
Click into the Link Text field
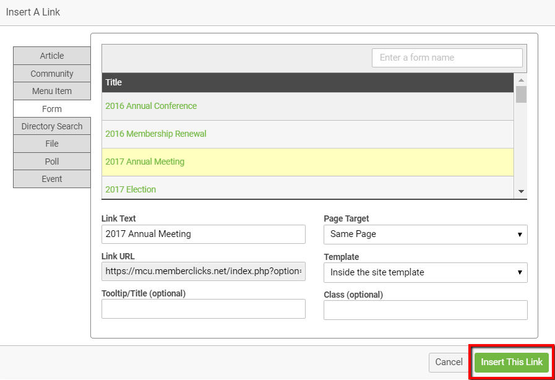203,234
